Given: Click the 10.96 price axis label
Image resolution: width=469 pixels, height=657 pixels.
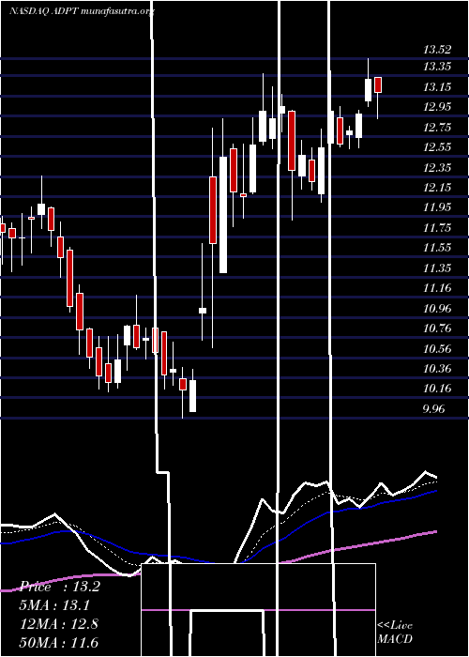Looking at the screenshot, I should (437, 309).
